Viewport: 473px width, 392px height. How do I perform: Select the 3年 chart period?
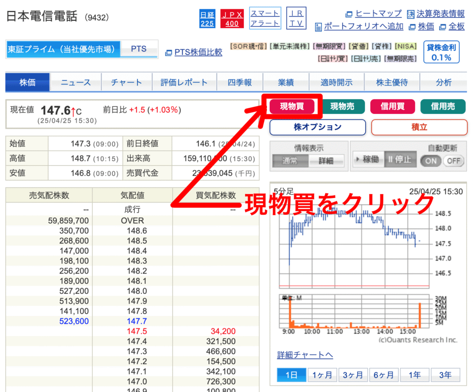pyautogui.click(x=445, y=375)
